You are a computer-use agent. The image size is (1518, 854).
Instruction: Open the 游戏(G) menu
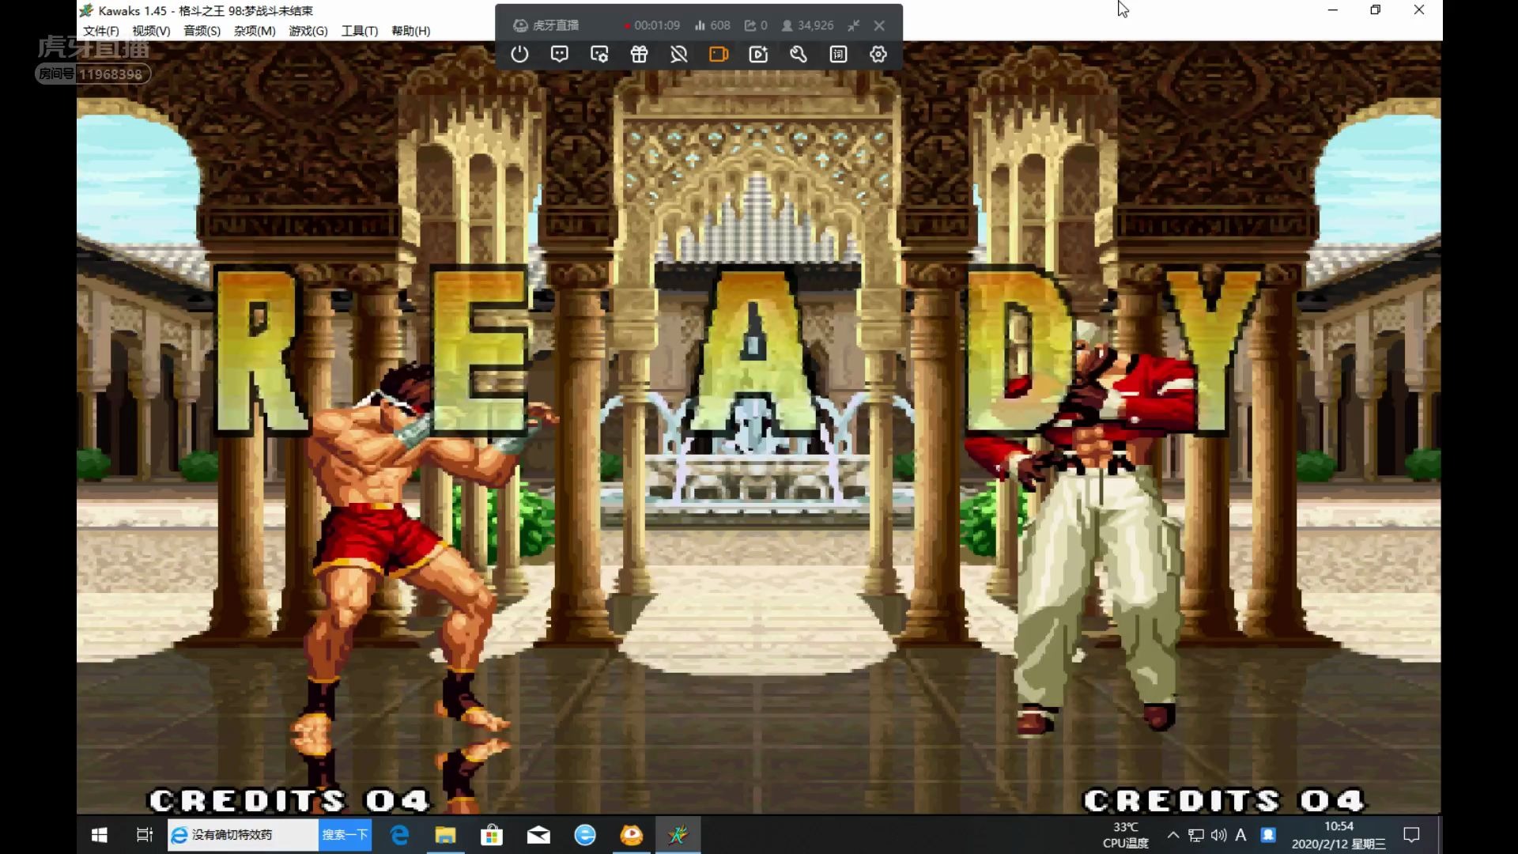point(308,31)
